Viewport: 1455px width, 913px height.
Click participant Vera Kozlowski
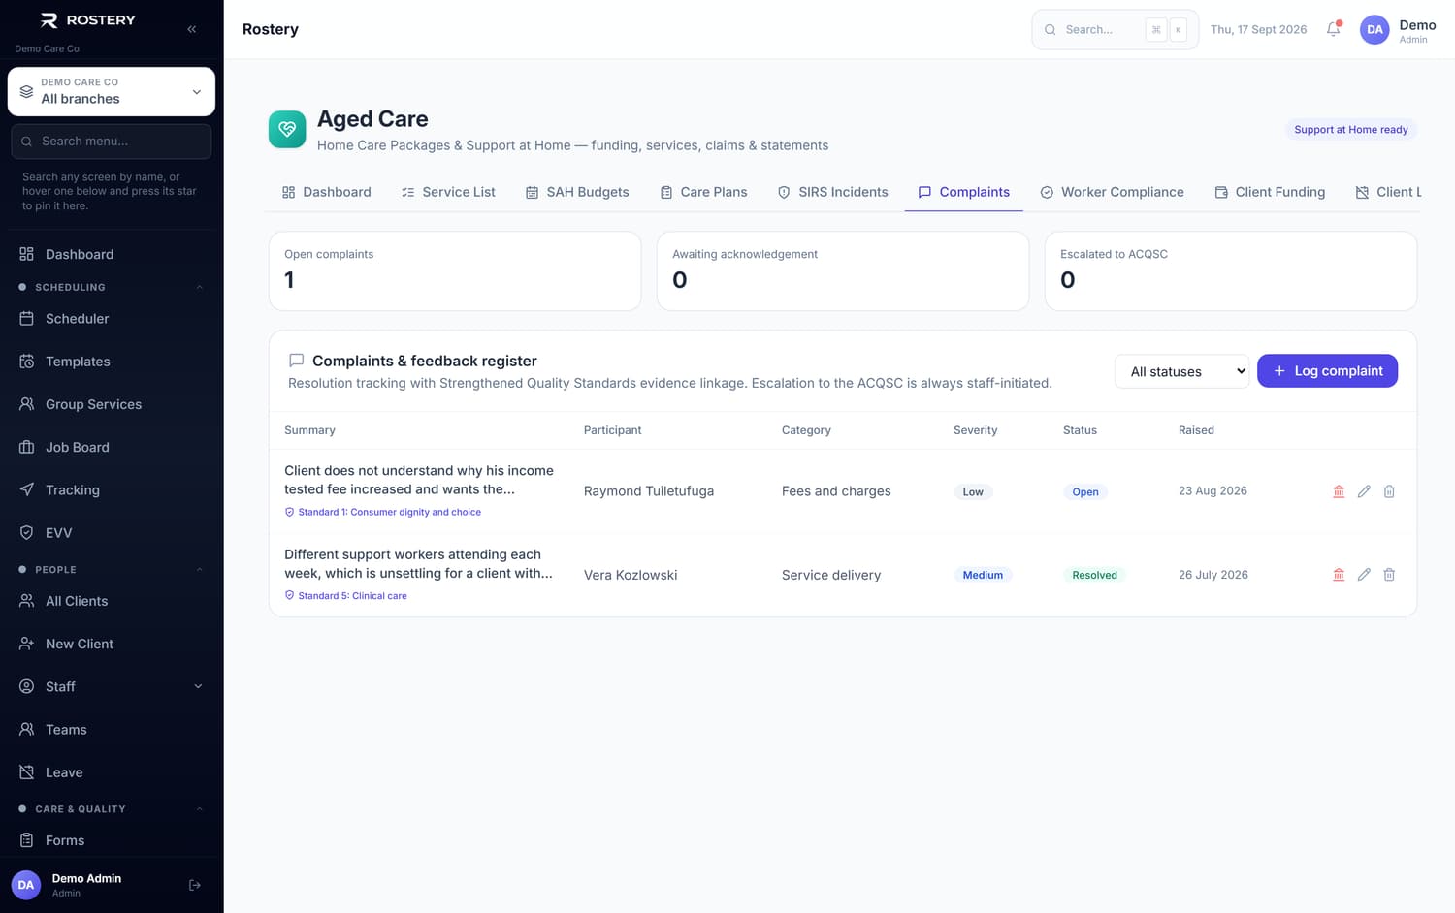coord(630,575)
